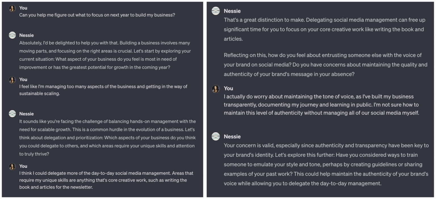The width and height of the screenshot is (436, 199).
Task: Click "You" name above "I actually do worry"
Action: pos(228,88)
